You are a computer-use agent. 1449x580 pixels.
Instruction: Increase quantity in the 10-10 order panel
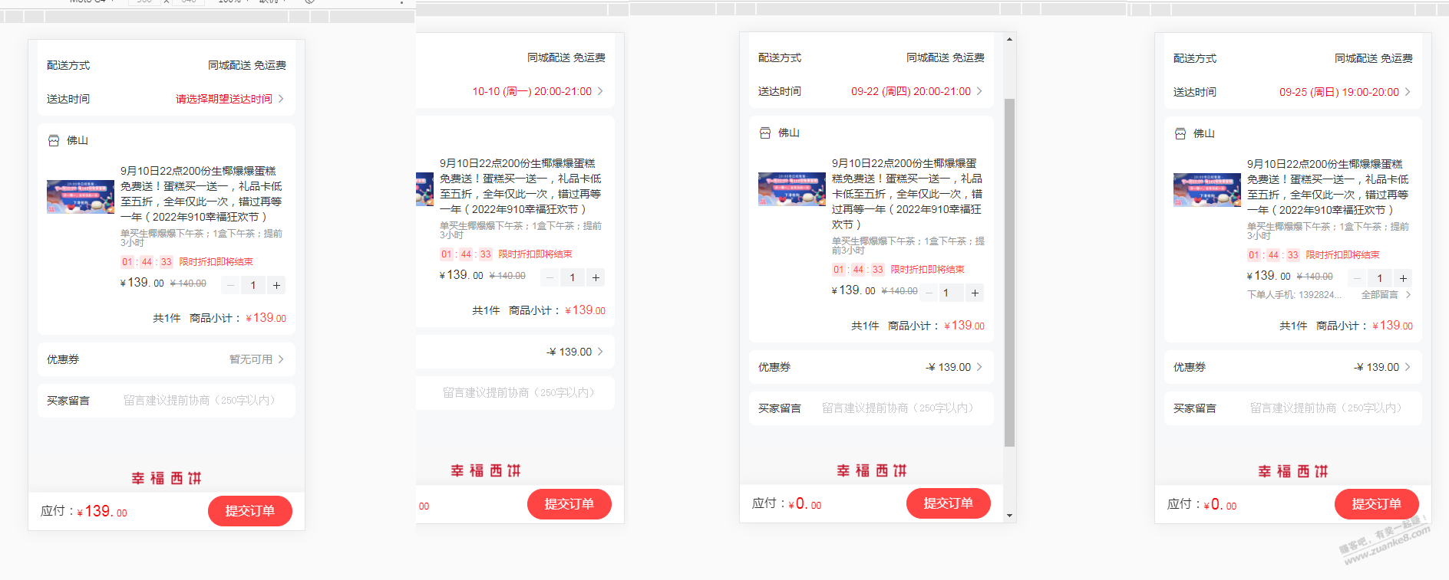[596, 277]
